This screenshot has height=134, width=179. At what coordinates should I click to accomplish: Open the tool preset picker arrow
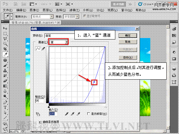(x=11, y=17)
